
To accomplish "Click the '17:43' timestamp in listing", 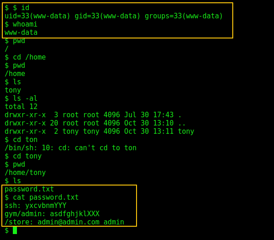I will pyautogui.click(x=163, y=115).
